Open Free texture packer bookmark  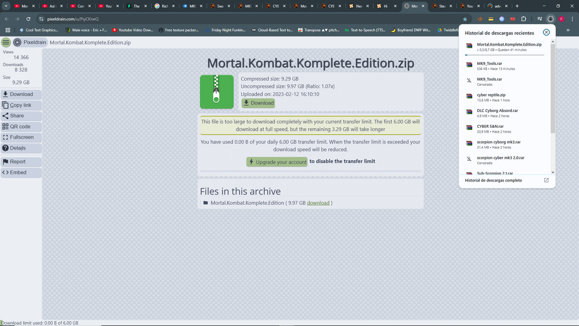click(x=178, y=30)
